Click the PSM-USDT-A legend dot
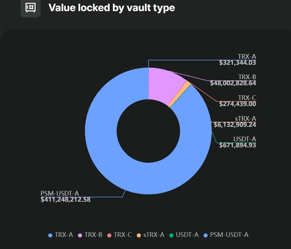 tap(205, 235)
